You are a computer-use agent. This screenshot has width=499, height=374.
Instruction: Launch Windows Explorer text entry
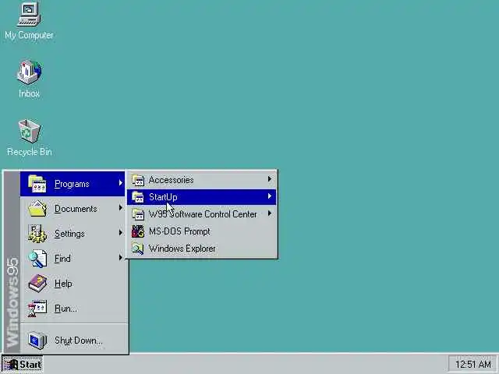[x=182, y=249]
